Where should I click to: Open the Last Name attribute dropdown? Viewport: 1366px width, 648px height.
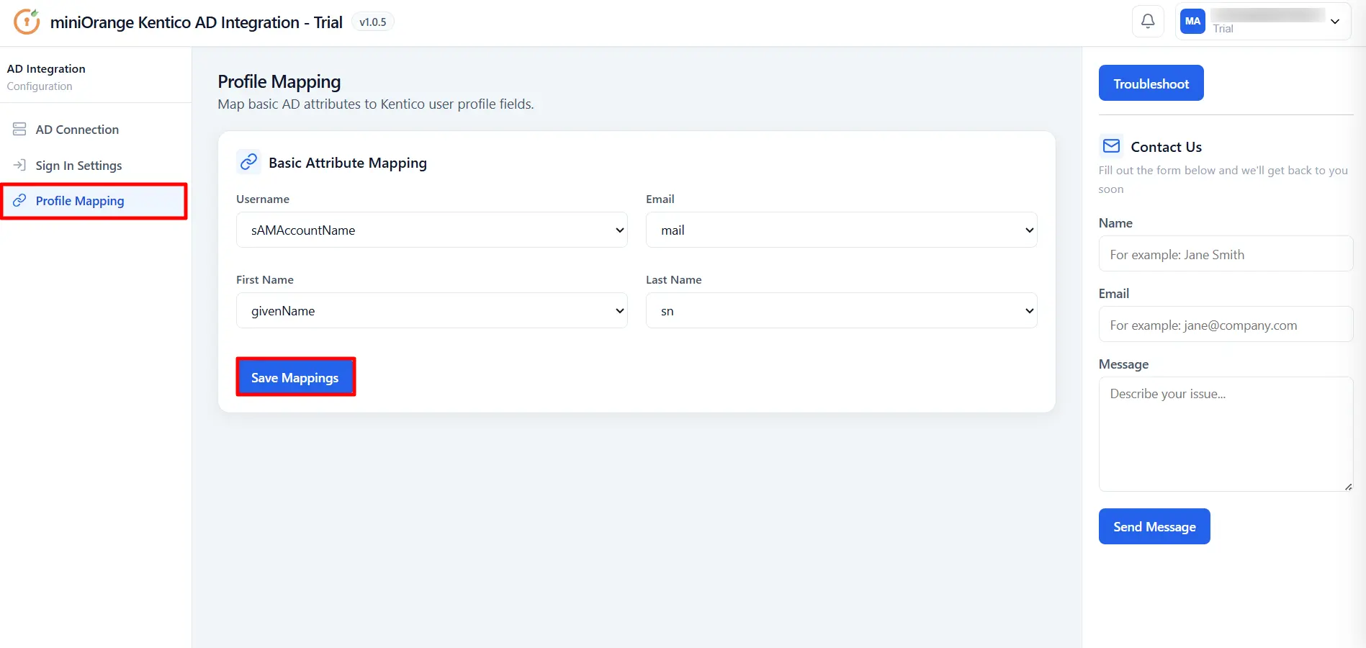pos(841,310)
